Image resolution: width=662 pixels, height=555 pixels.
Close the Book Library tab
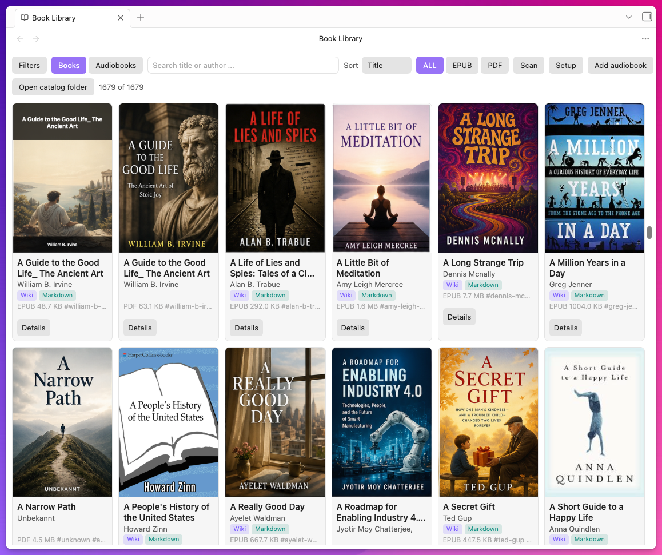[x=120, y=18]
